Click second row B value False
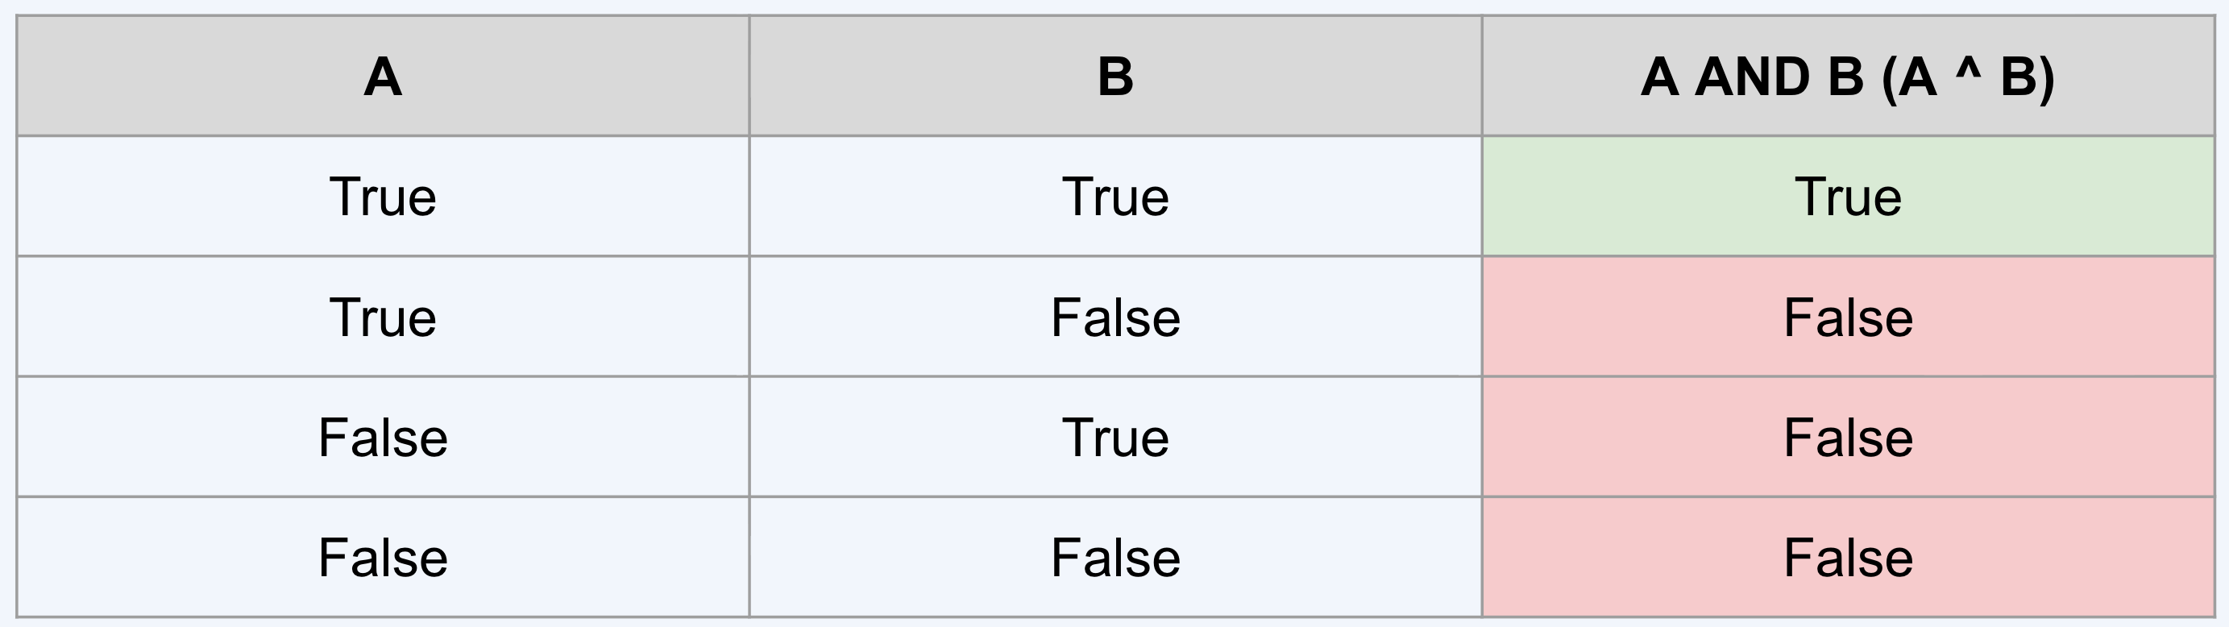Screen dimensions: 2229x627 pyautogui.click(x=1115, y=317)
